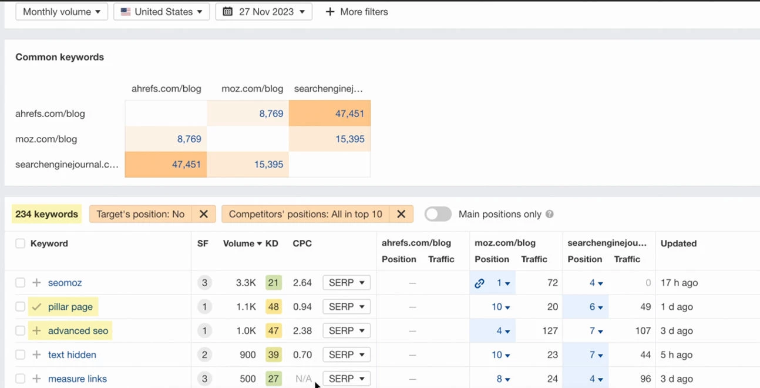Click the plus icon beside measure links
Image resolution: width=760 pixels, height=388 pixels.
[x=36, y=379]
